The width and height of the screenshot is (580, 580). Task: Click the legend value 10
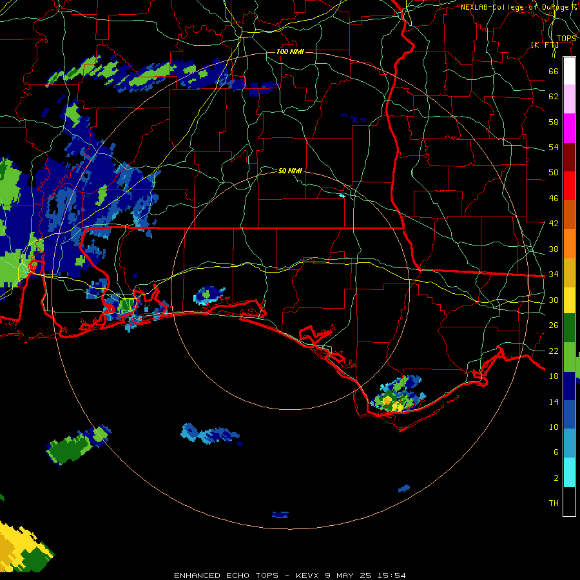pyautogui.click(x=554, y=427)
